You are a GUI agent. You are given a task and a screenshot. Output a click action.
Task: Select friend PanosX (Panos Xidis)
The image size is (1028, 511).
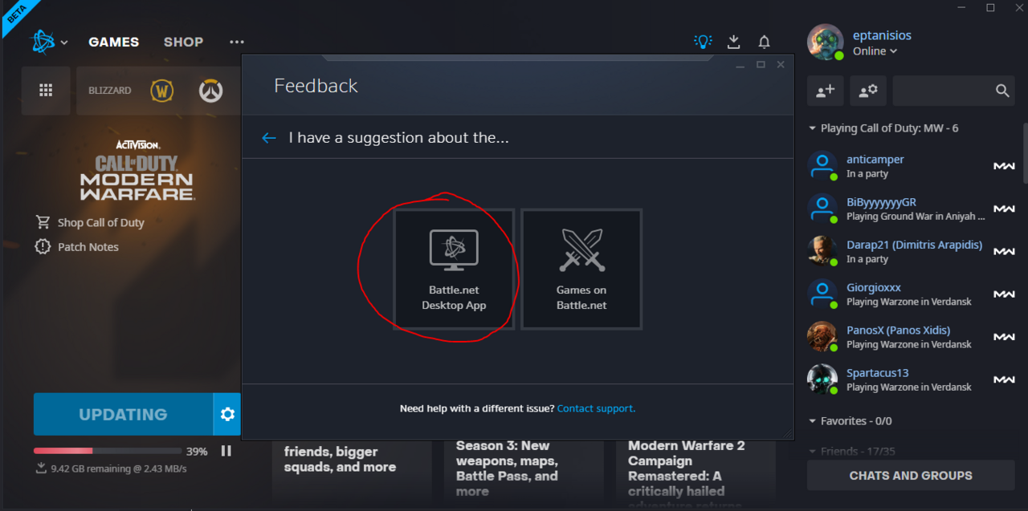(912, 337)
